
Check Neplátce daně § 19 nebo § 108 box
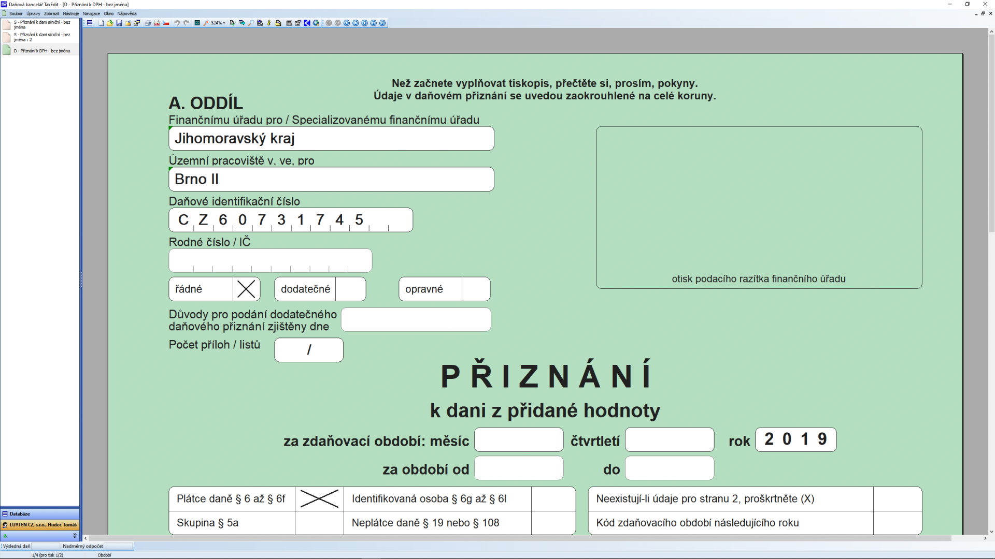pos(553,523)
